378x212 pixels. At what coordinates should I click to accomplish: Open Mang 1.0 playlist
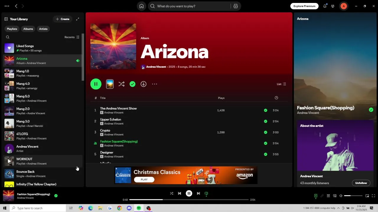(x=43, y=73)
